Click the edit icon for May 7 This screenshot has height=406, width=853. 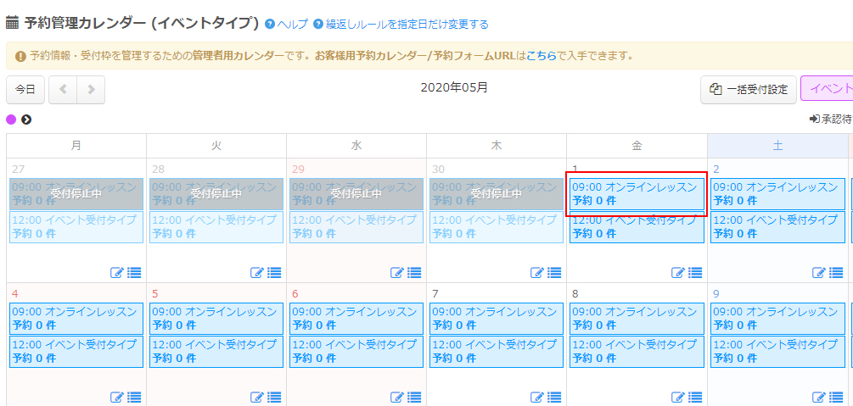(538, 397)
